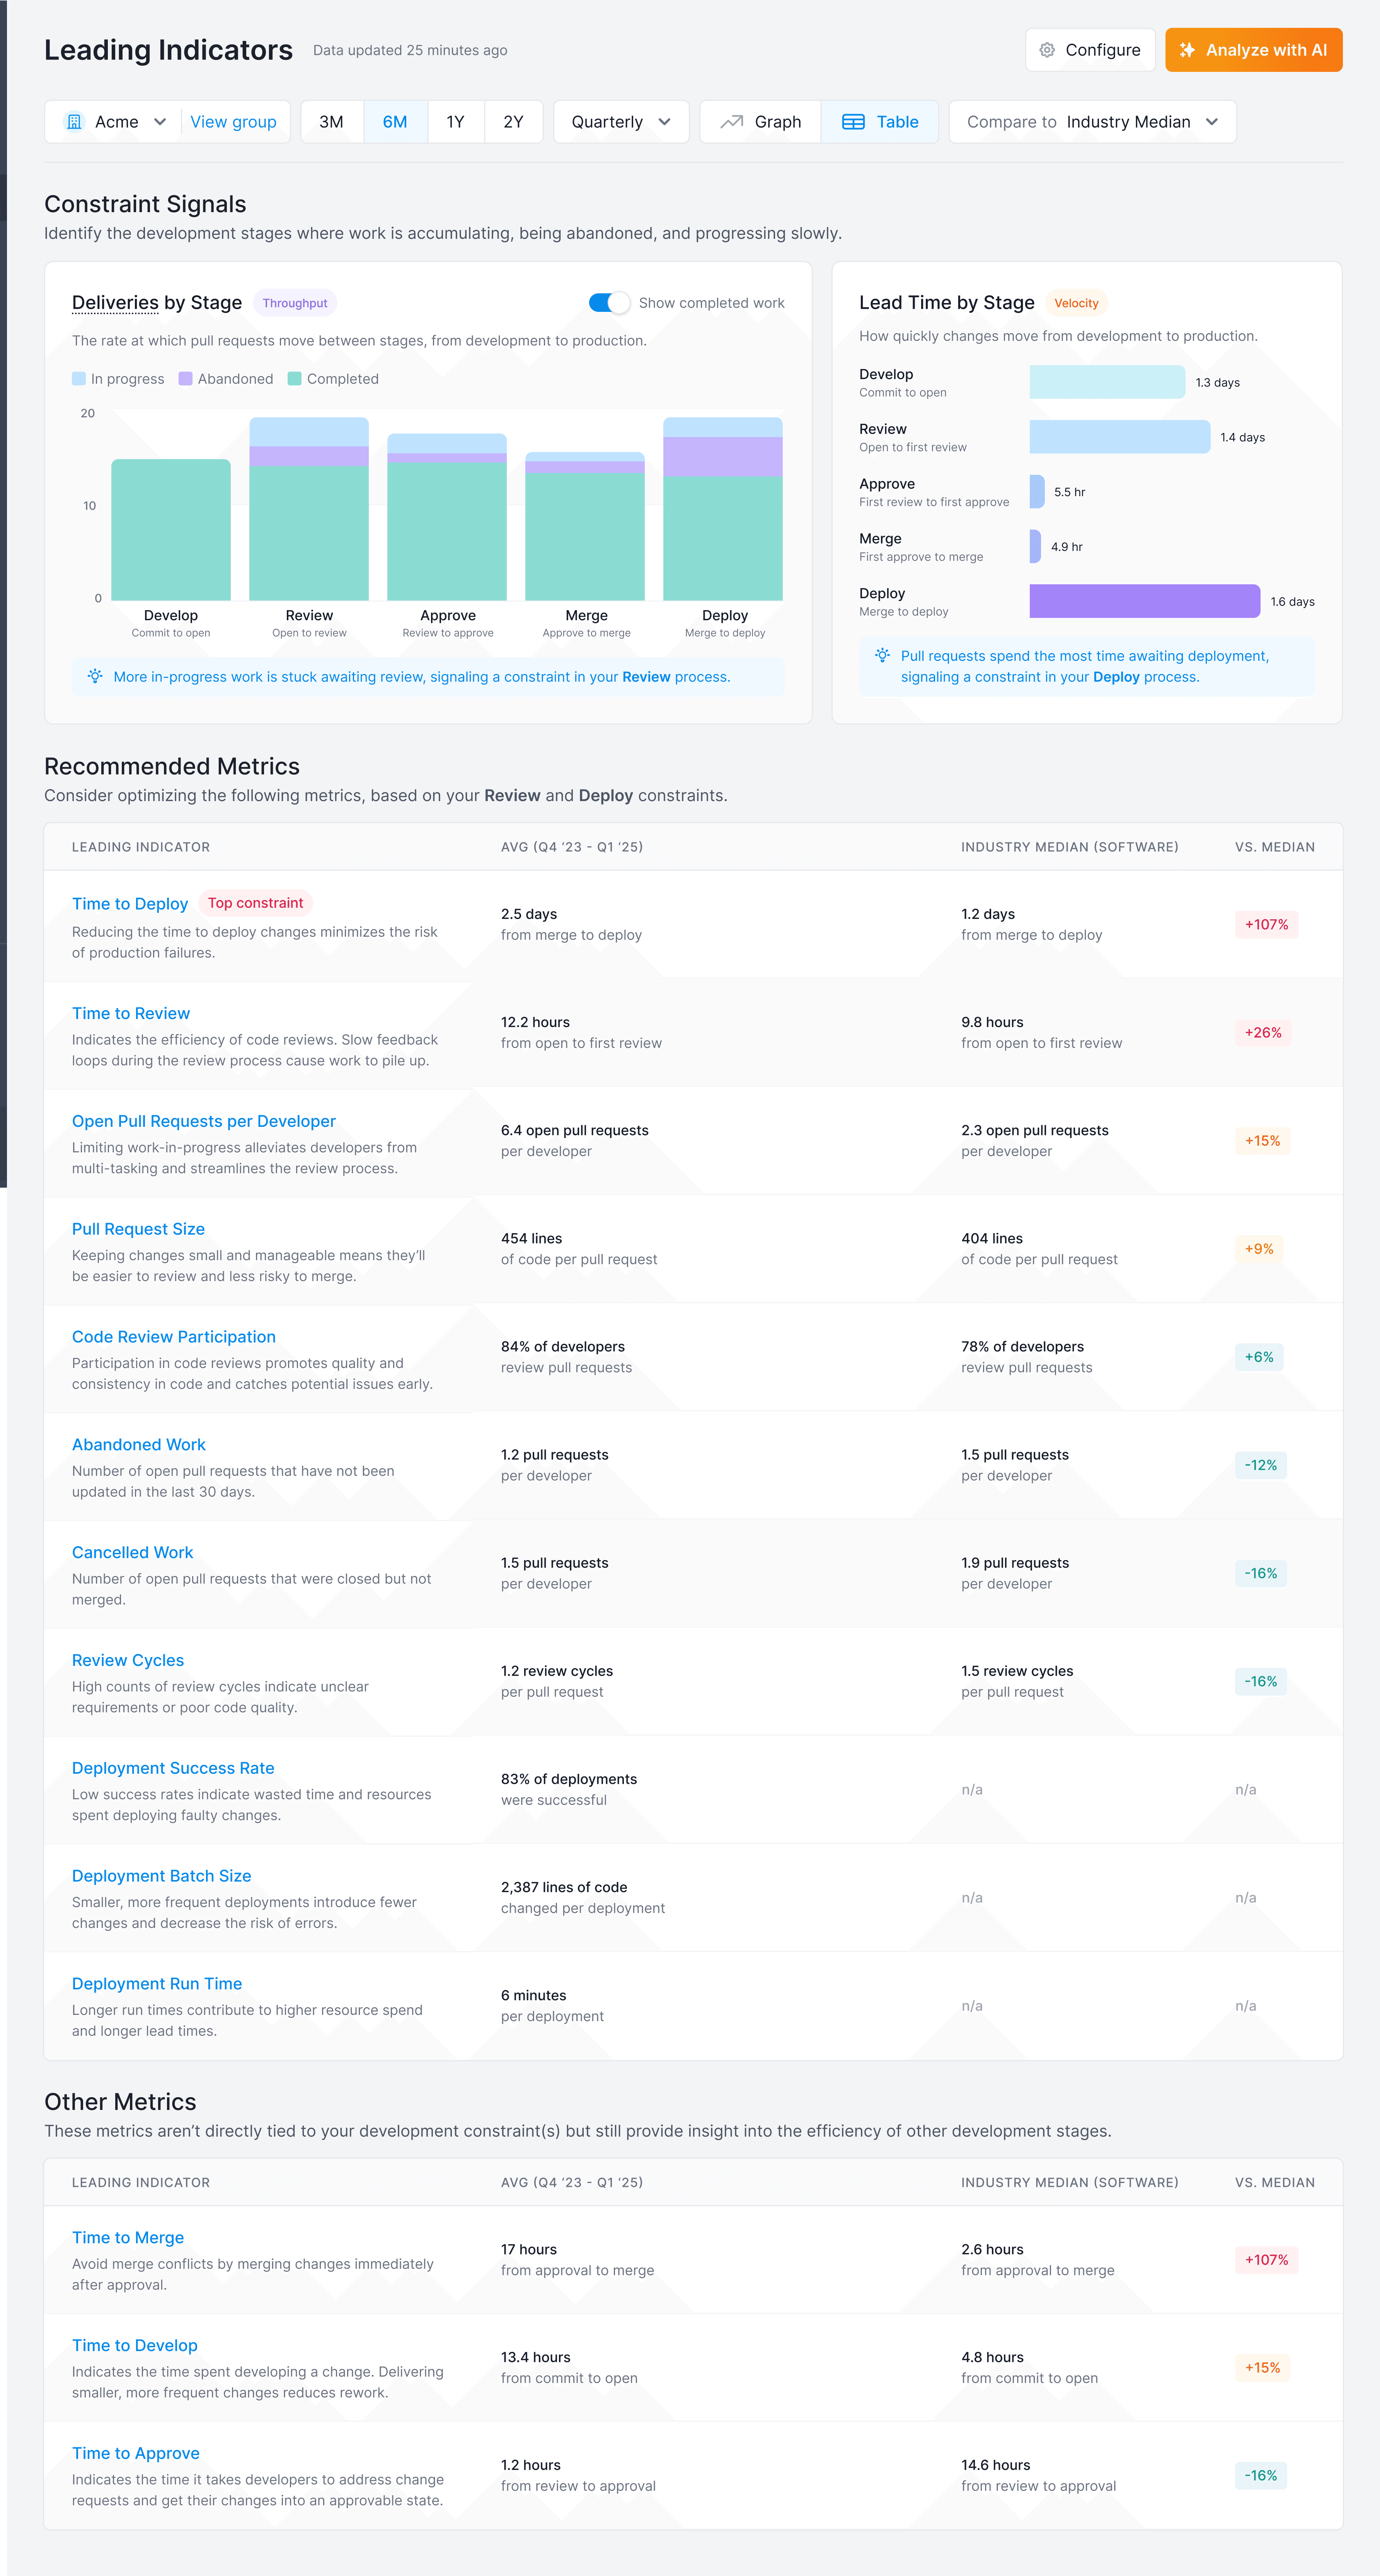Toggle the In progress legend item
Screen dimensions: 1380x2576
[118, 379]
